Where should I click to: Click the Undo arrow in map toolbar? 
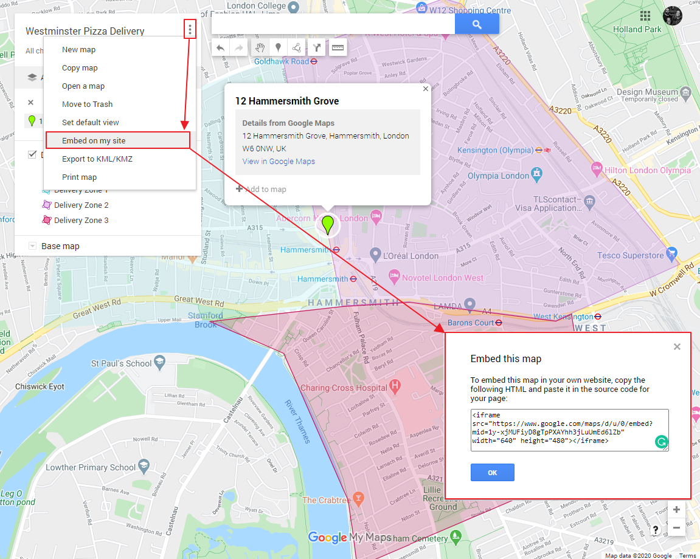(x=220, y=47)
